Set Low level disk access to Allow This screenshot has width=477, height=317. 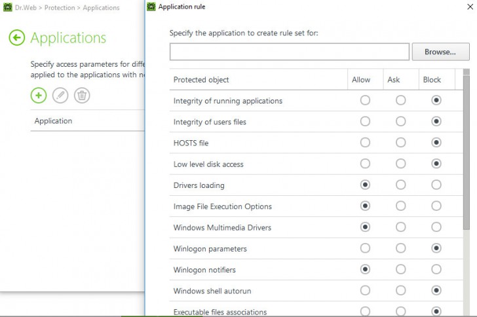click(x=365, y=164)
